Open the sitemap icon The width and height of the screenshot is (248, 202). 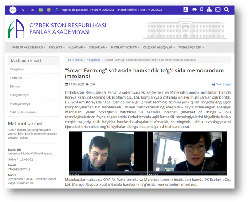point(209,10)
